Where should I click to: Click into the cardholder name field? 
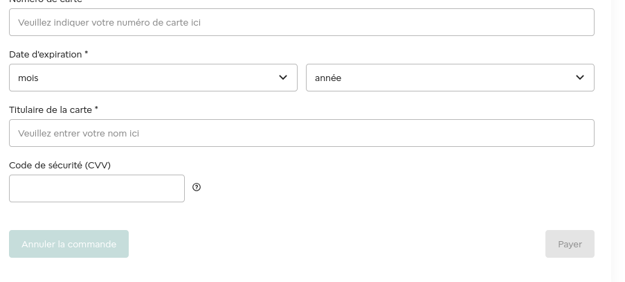click(x=301, y=133)
